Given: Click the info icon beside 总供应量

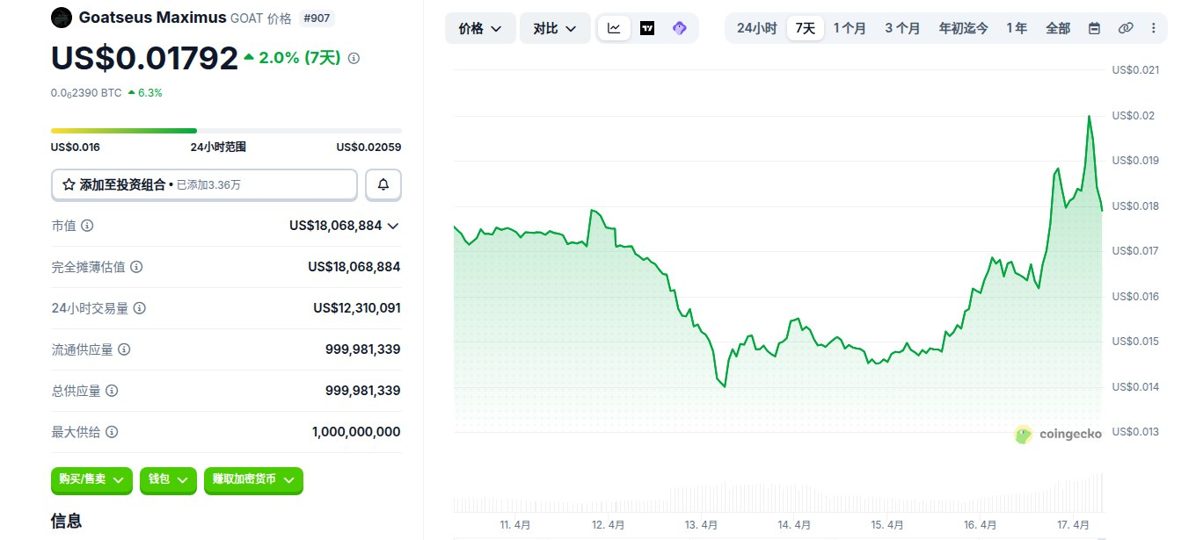Looking at the screenshot, I should coord(112,391).
